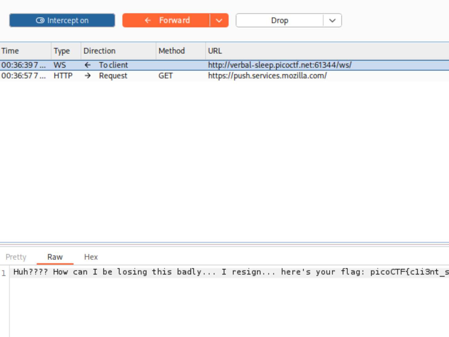Click the left arrow icon in WS row

click(88, 65)
